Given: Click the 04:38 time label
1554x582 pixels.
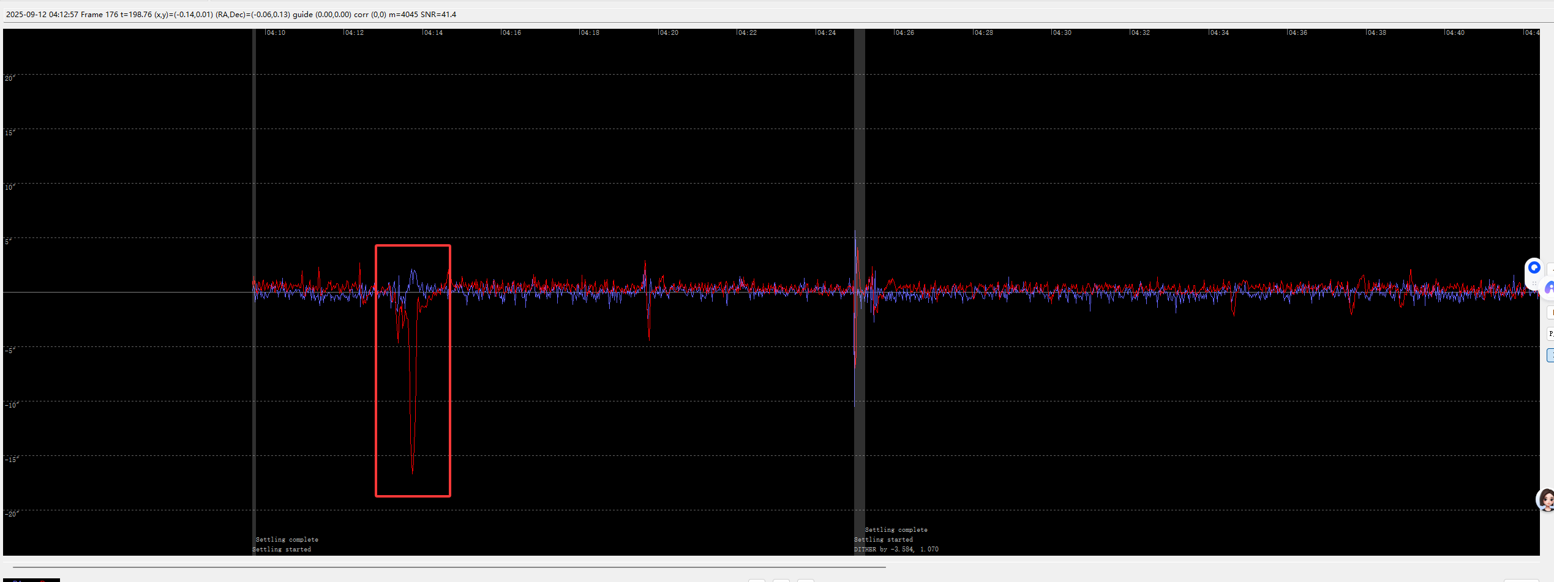Looking at the screenshot, I should tap(1376, 32).
